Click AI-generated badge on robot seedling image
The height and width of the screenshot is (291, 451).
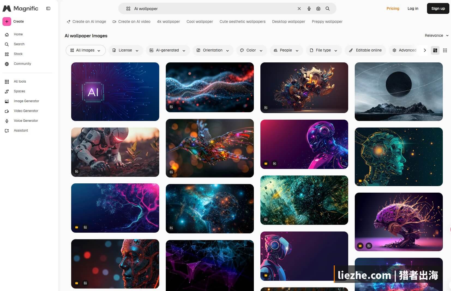click(77, 171)
